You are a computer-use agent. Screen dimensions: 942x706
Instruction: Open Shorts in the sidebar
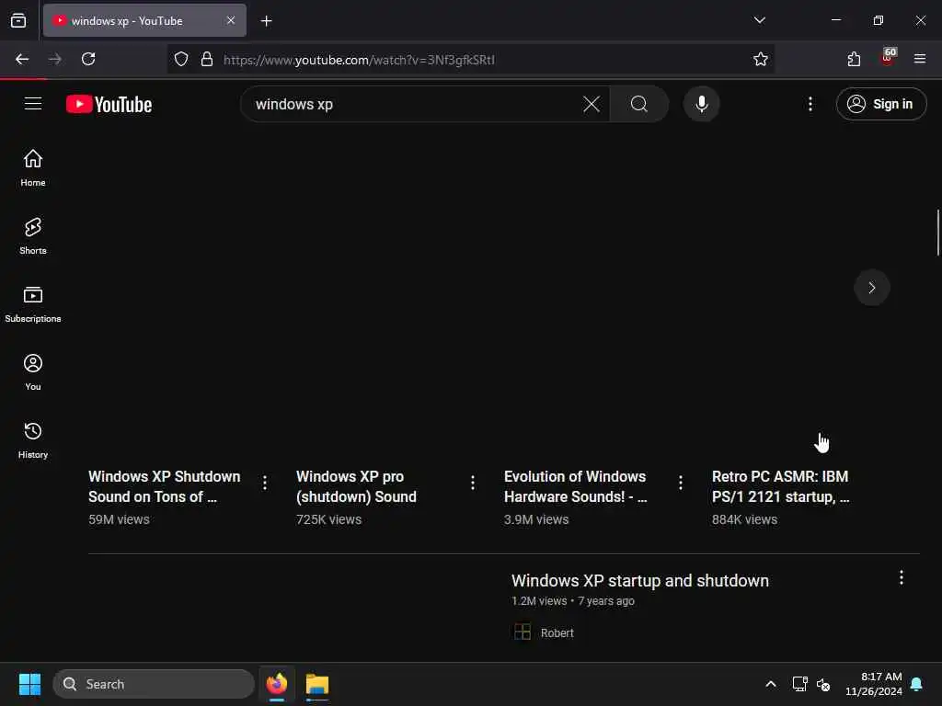pos(33,236)
